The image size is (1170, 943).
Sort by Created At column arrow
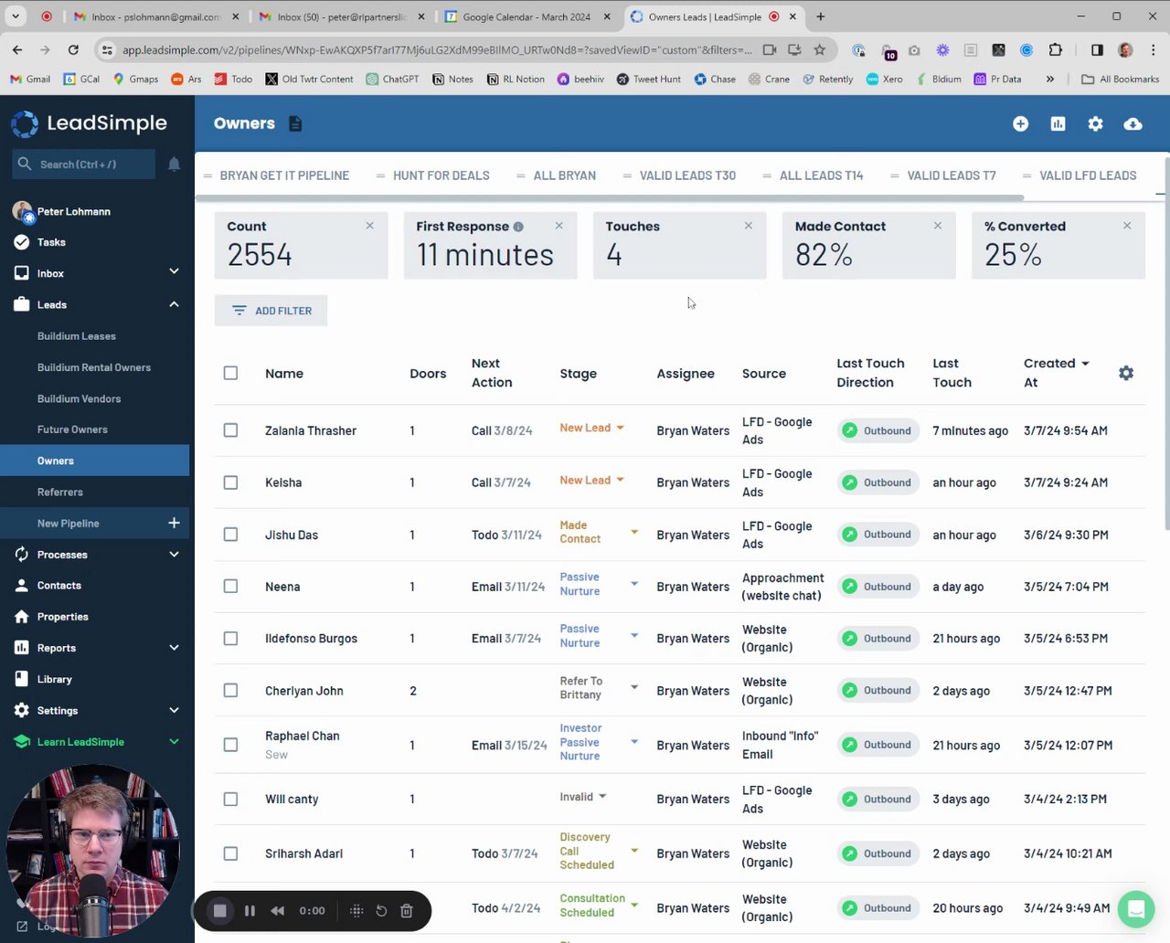click(1085, 364)
